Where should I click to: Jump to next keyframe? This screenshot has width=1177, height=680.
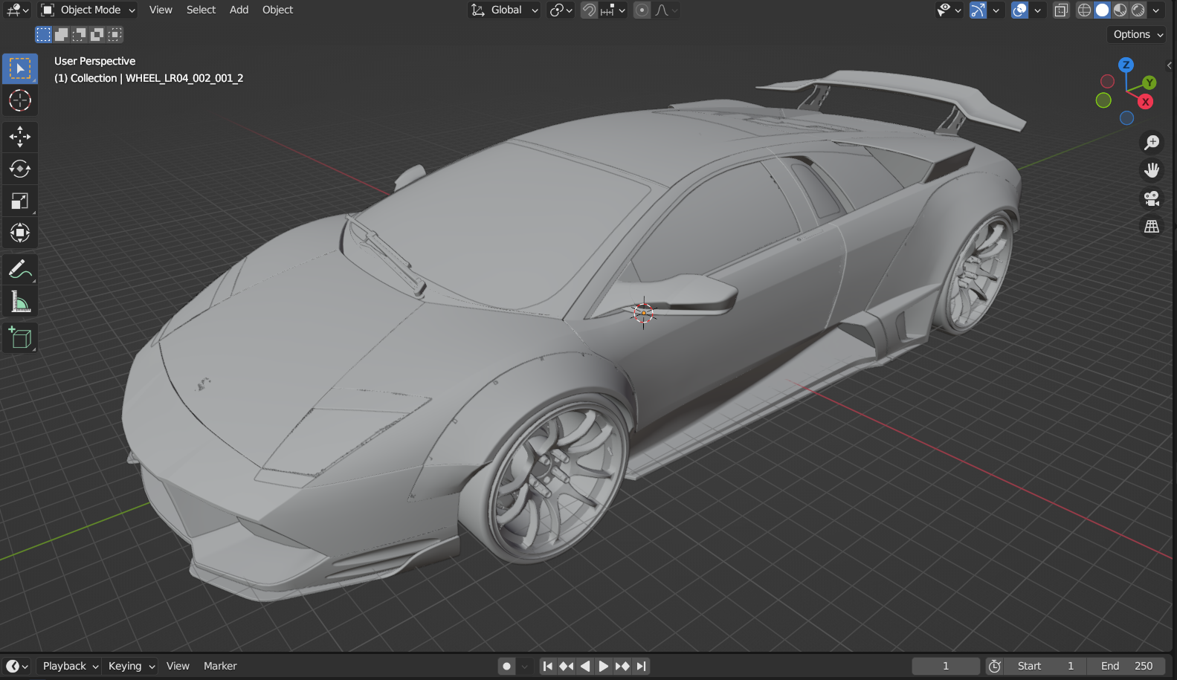(622, 666)
